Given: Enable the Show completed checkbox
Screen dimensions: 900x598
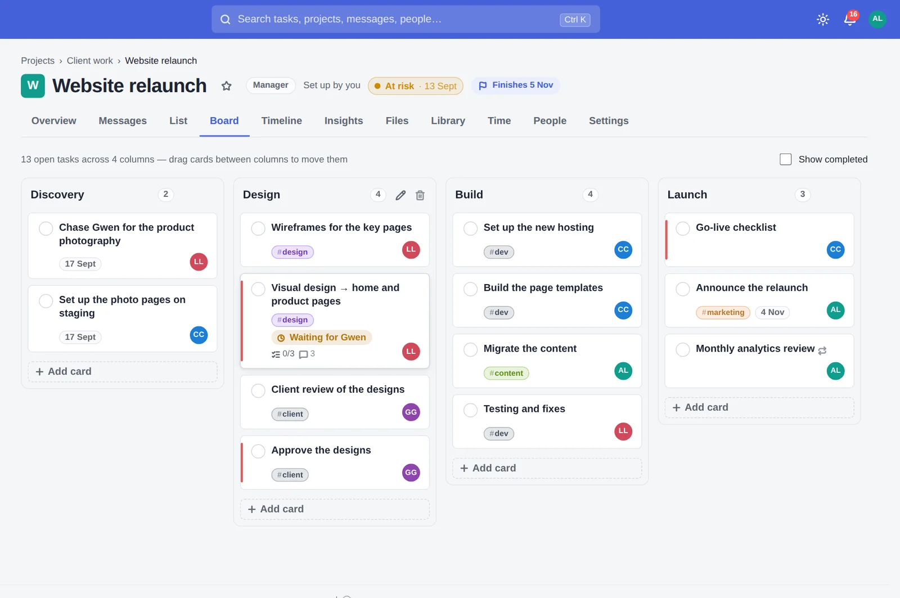Looking at the screenshot, I should pyautogui.click(x=785, y=159).
